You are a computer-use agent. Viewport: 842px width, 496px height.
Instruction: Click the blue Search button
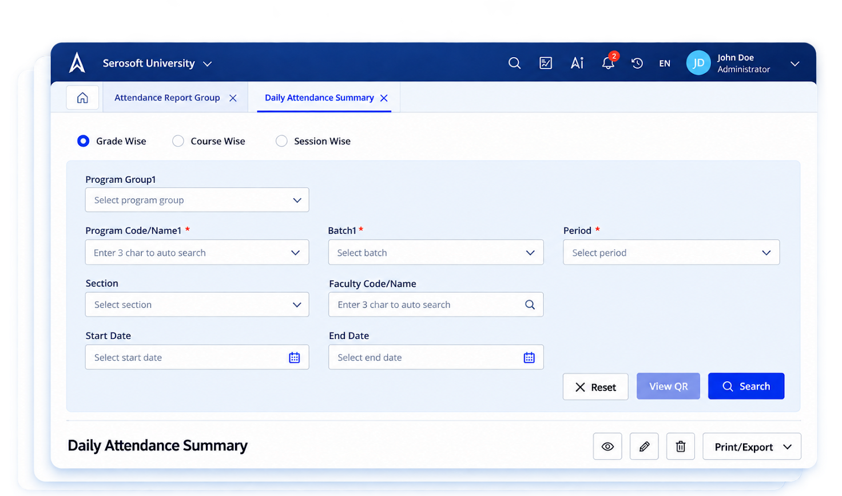pos(746,386)
